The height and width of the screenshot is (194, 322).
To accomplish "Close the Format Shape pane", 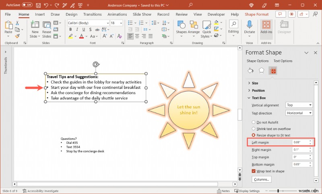I will [316, 53].
